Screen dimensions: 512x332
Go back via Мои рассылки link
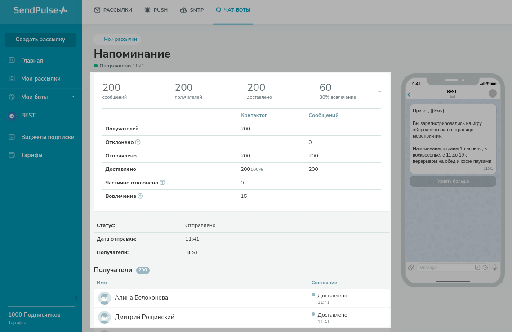[117, 40]
